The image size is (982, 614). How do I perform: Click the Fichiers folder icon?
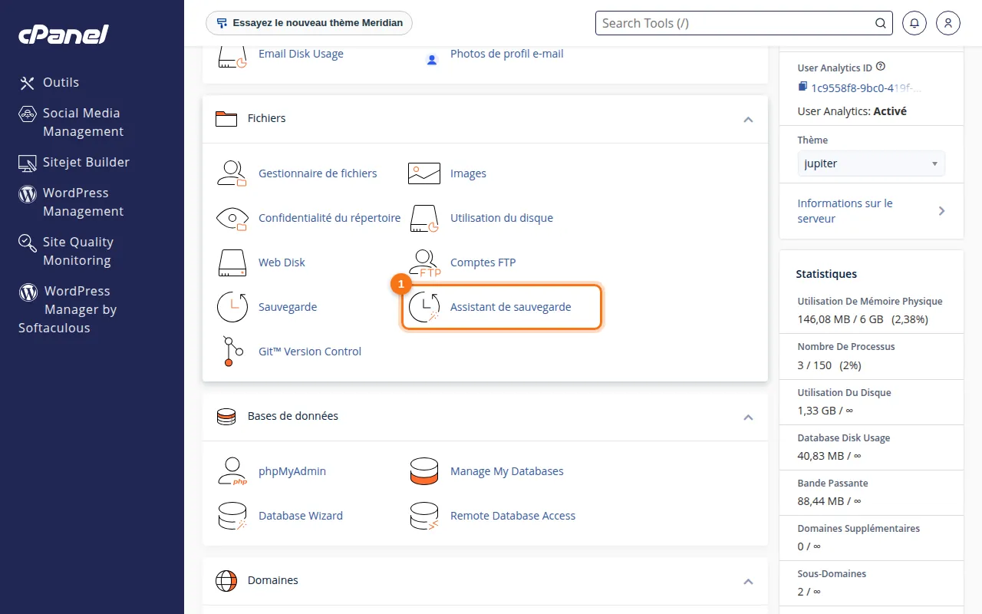point(226,119)
